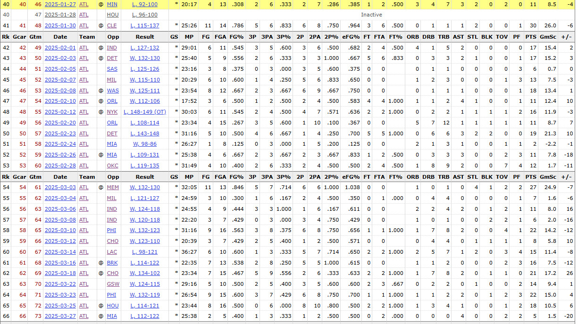The width and height of the screenshot is (578, 324).
Task: Click the W, 134-102 result link
Action: pos(144,273)
